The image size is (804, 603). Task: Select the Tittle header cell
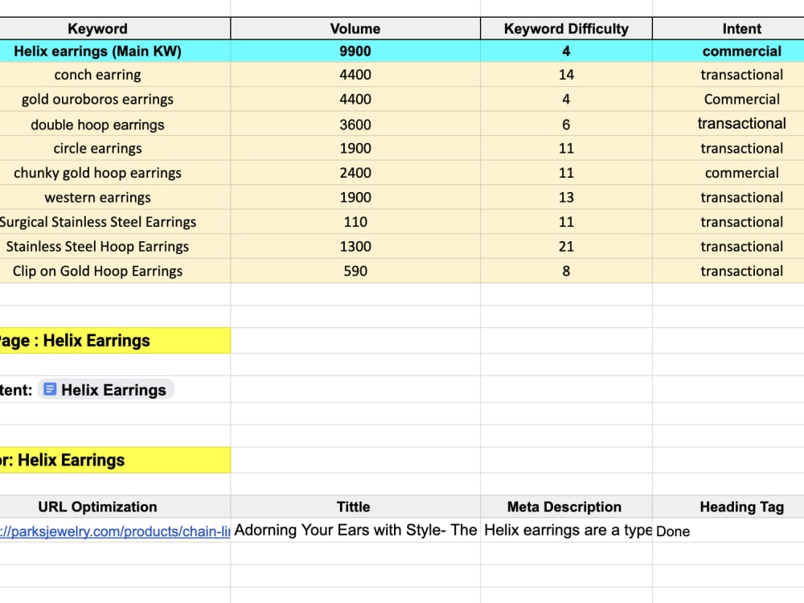click(355, 507)
